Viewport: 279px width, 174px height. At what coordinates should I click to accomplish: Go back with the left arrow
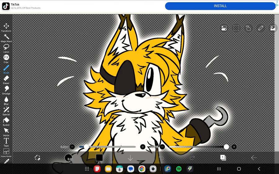tap(254, 158)
